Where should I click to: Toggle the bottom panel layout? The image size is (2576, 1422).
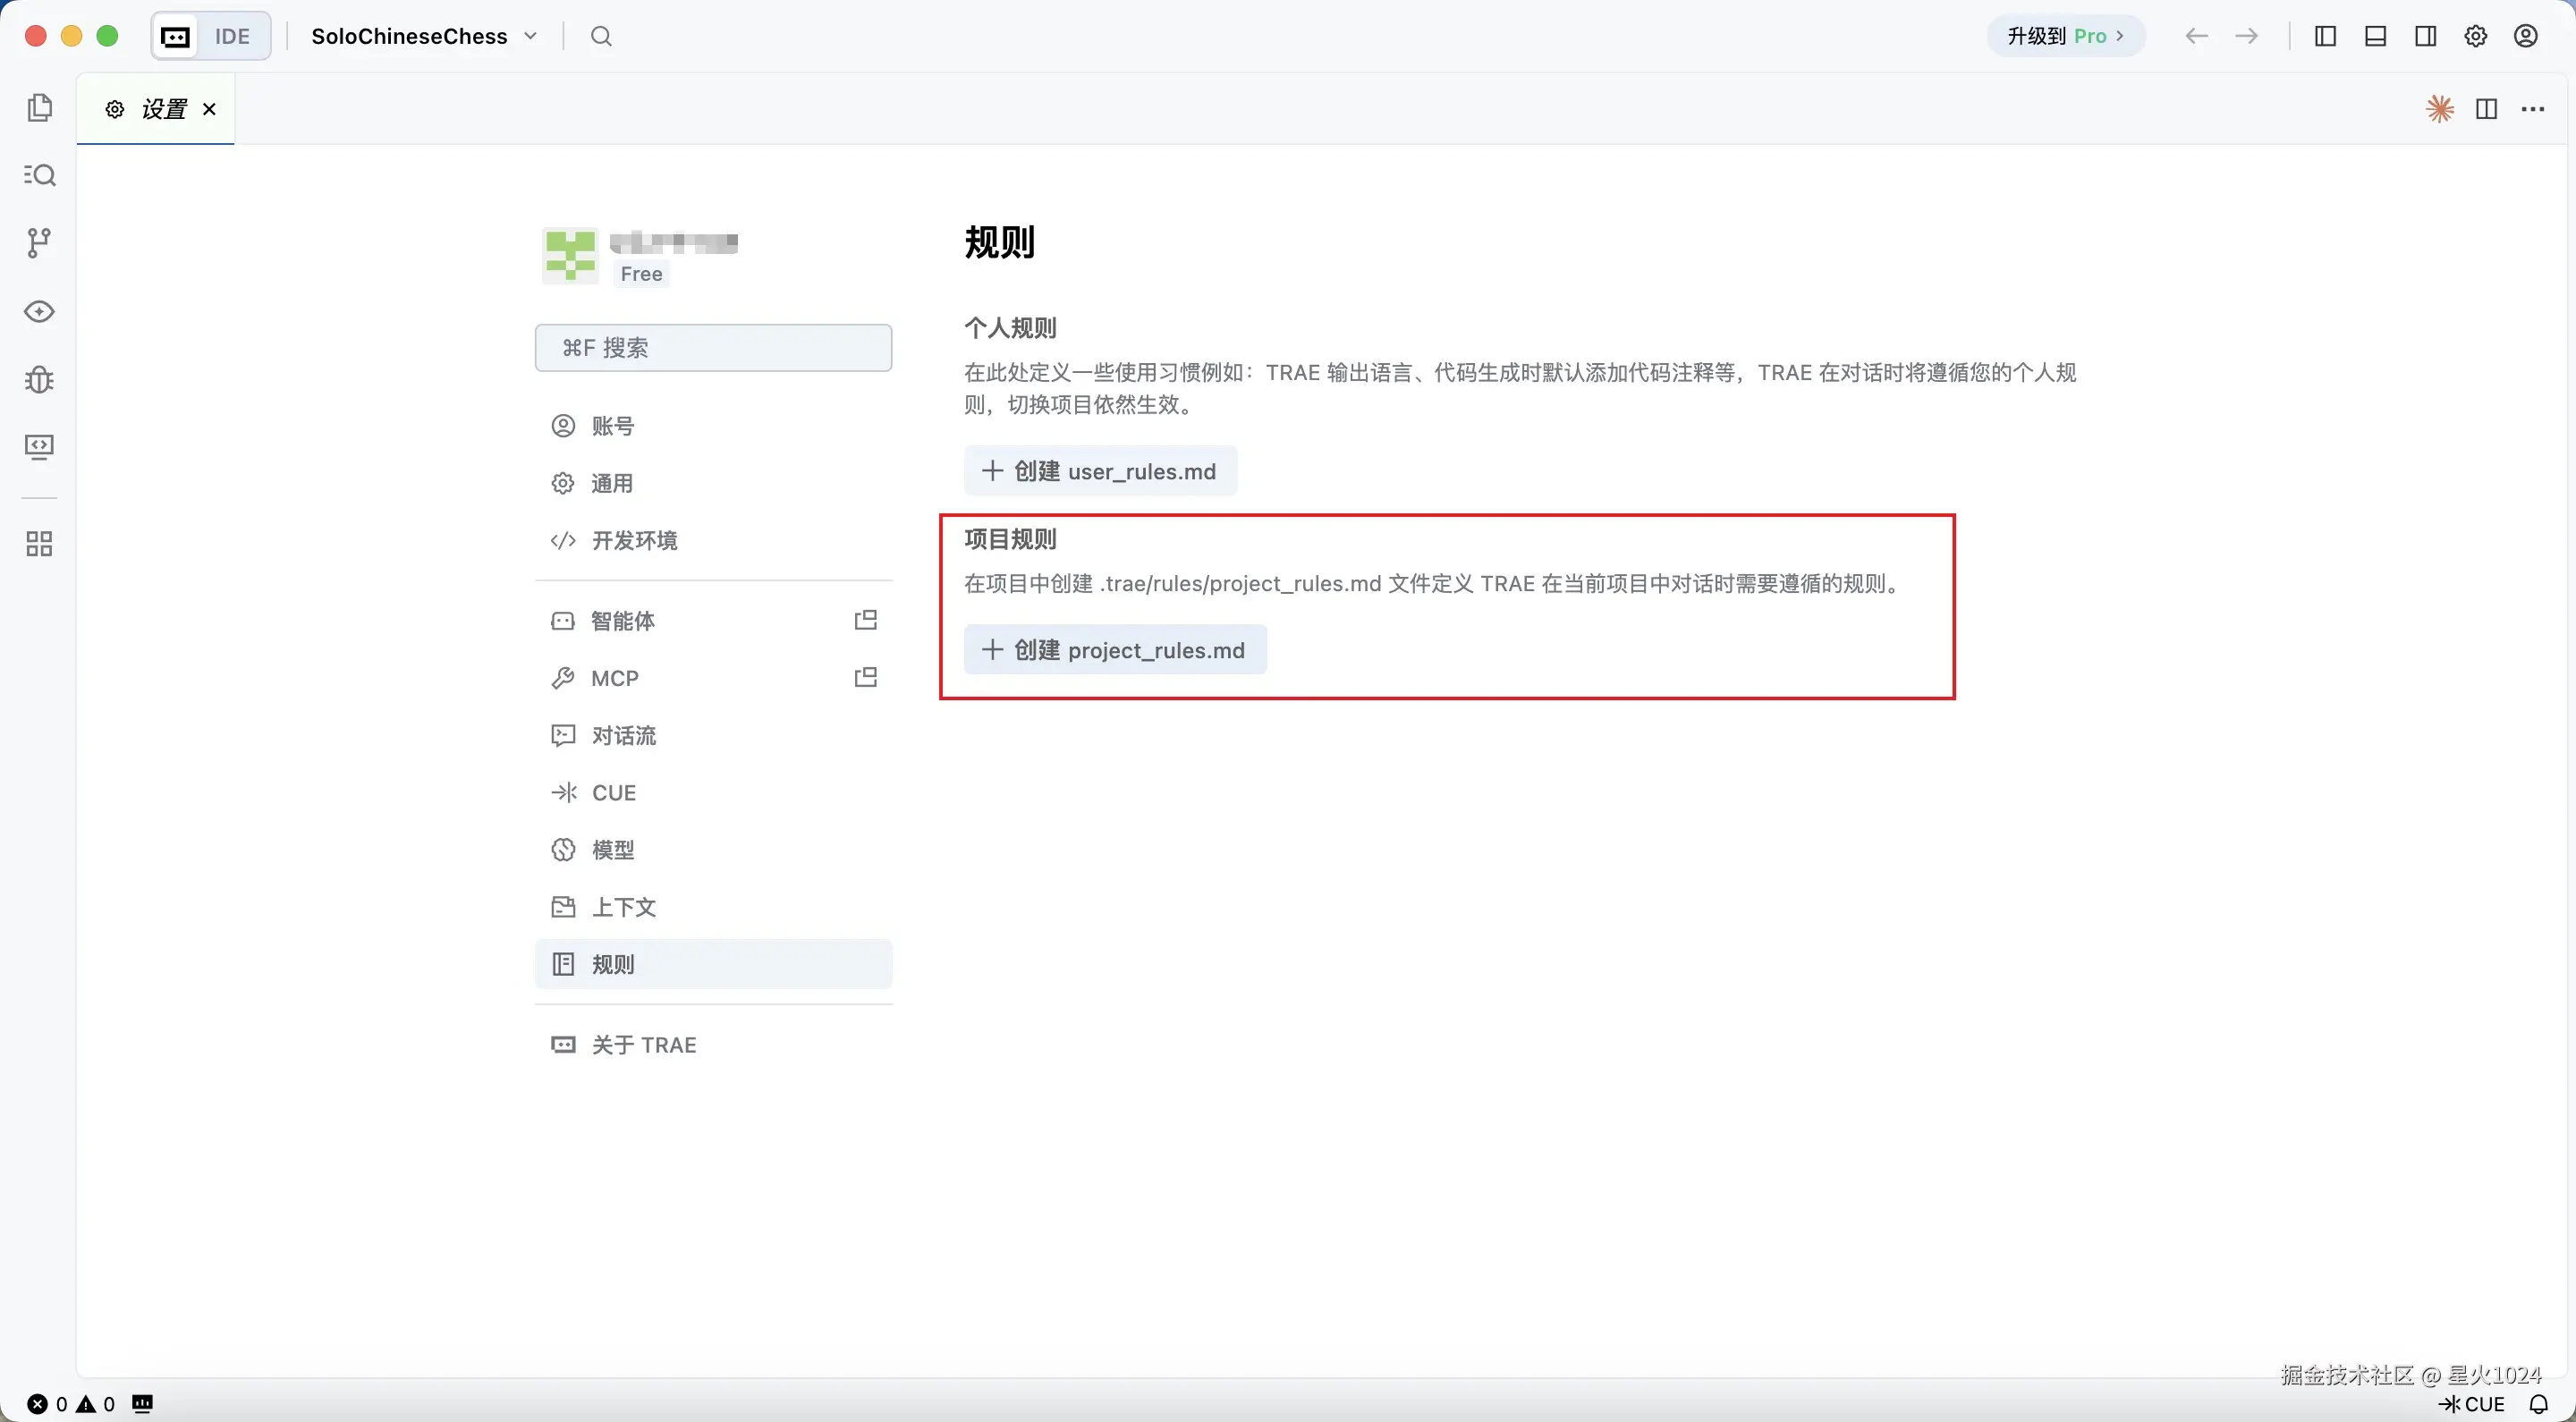tap(2376, 36)
